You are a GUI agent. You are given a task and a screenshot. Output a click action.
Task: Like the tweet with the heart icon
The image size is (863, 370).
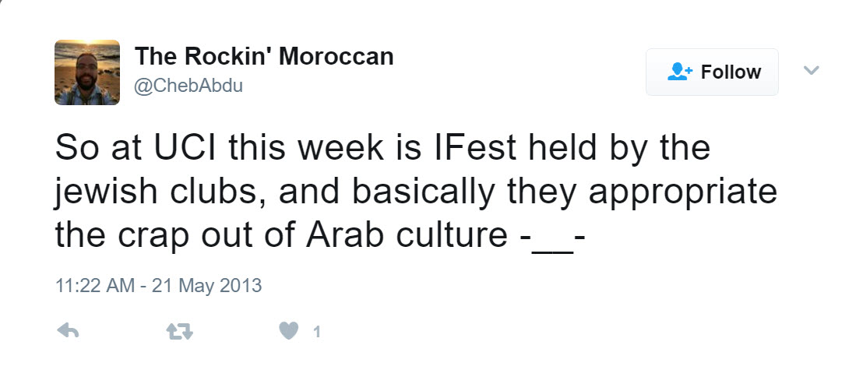pos(288,331)
